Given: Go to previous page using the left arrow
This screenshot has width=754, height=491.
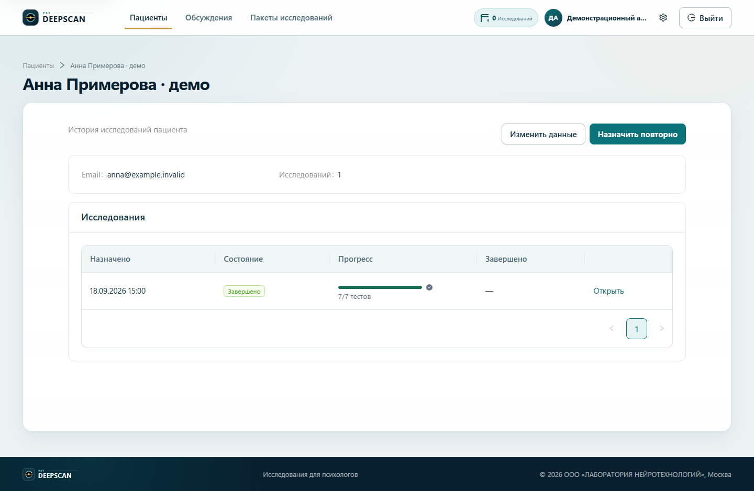Looking at the screenshot, I should tap(612, 329).
